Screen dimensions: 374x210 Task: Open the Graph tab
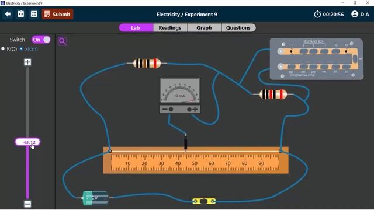204,27
